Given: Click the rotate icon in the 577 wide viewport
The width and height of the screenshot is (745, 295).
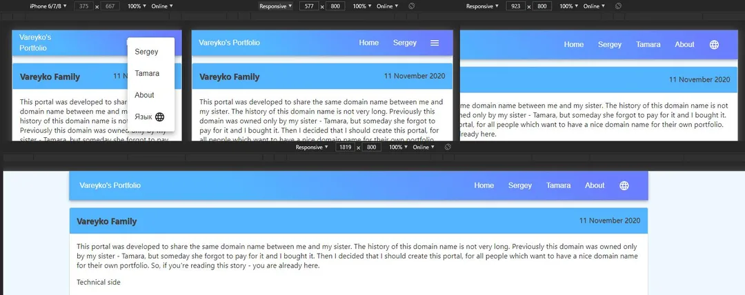Looking at the screenshot, I should point(411,6).
